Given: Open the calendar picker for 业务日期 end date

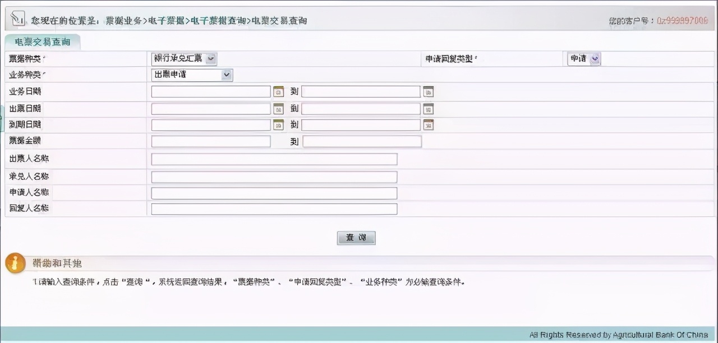Looking at the screenshot, I should click(x=429, y=91).
